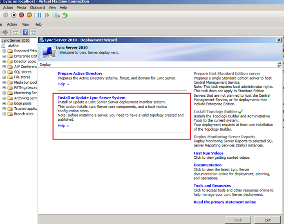Open the VM Connection View menu
Image resolution: width=284 pixels, height=224 pixels.
(x=52, y=8)
